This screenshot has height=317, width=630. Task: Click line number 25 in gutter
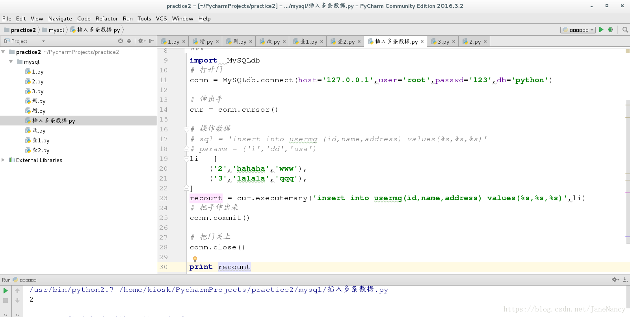(x=164, y=218)
